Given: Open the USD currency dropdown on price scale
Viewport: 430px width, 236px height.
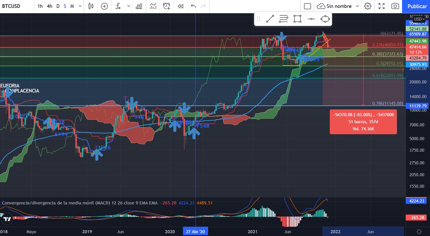Looking at the screenshot, I should pyautogui.click(x=419, y=19).
